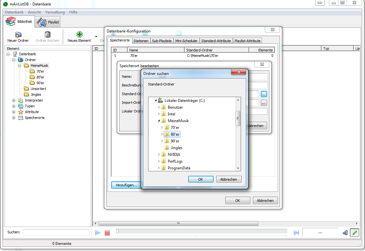Click the Suchen search input field

pos(56,232)
